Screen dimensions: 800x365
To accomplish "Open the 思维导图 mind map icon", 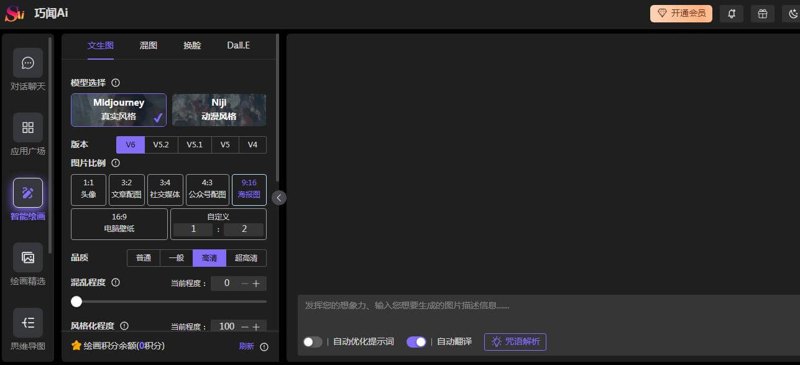I will pyautogui.click(x=28, y=323).
